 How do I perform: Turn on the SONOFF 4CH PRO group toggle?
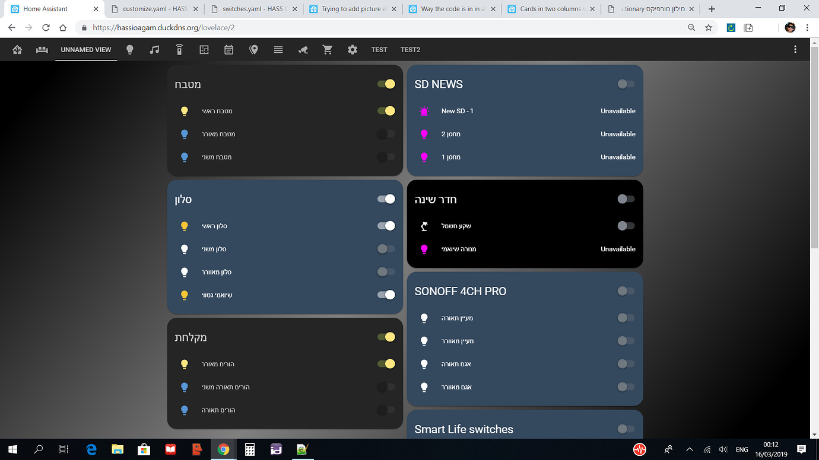coord(626,291)
